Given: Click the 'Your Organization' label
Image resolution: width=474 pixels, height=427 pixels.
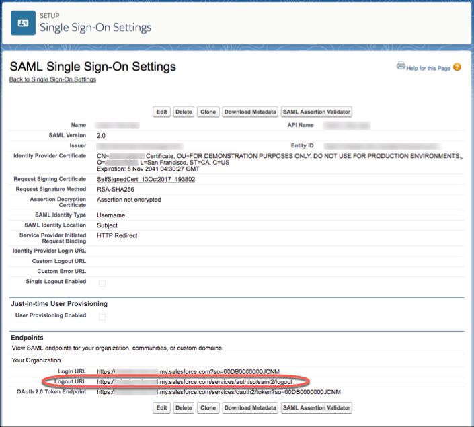Looking at the screenshot, I should coord(36,360).
